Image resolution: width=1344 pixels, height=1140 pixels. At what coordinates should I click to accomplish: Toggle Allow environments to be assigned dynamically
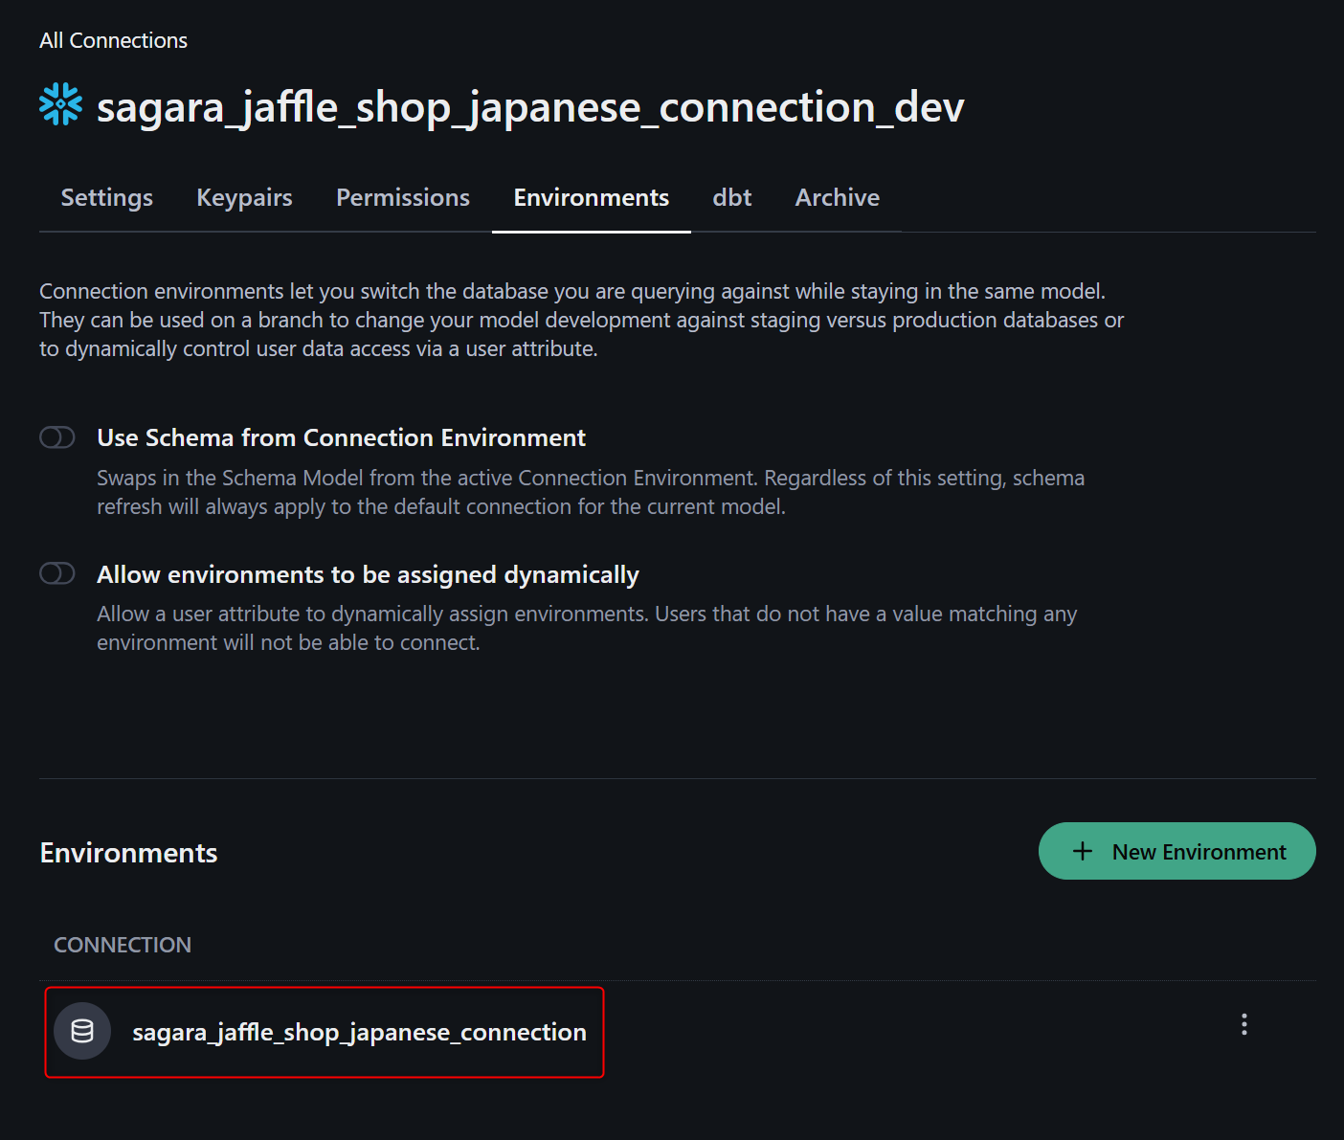click(57, 573)
